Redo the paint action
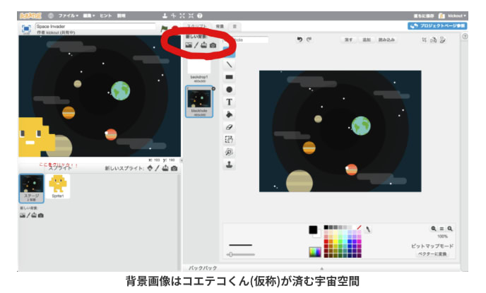 (309, 40)
